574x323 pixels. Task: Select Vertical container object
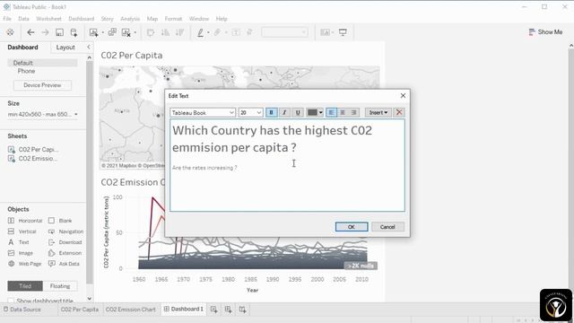(x=22, y=231)
